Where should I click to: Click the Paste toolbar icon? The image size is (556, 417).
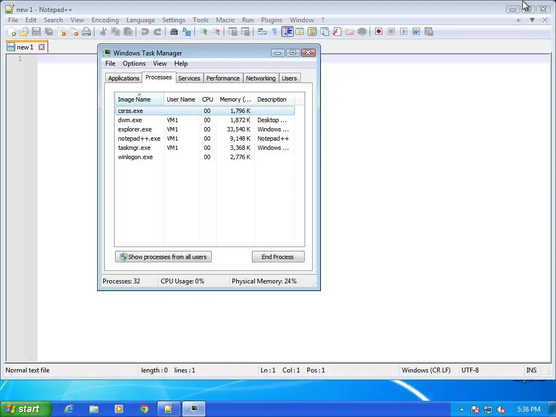[x=128, y=32]
